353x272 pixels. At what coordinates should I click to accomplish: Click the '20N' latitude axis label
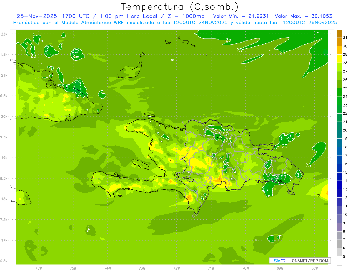(x=4, y=116)
